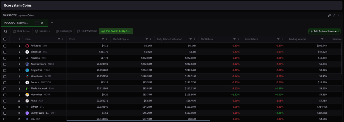Click the link icon in the panel header
Viewport: 344px width, 122px height.
tap(329, 15)
